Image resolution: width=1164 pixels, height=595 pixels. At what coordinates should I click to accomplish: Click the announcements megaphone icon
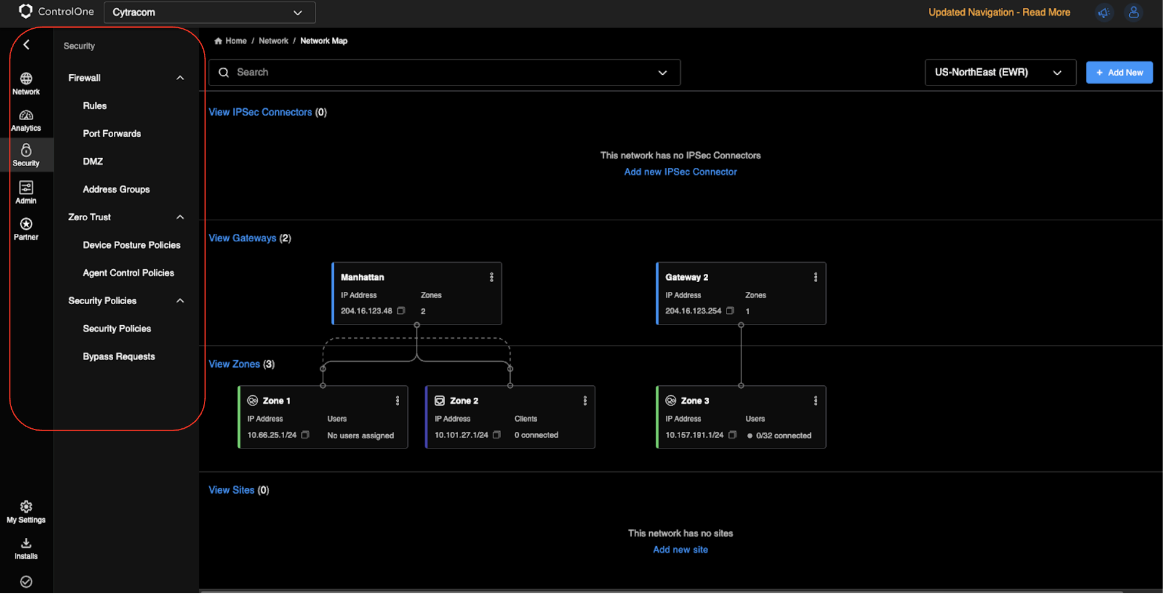point(1103,12)
